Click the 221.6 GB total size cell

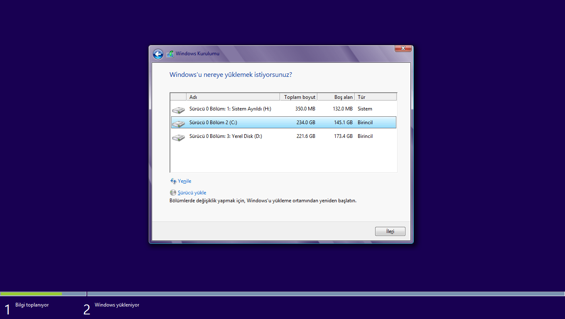tap(306, 136)
